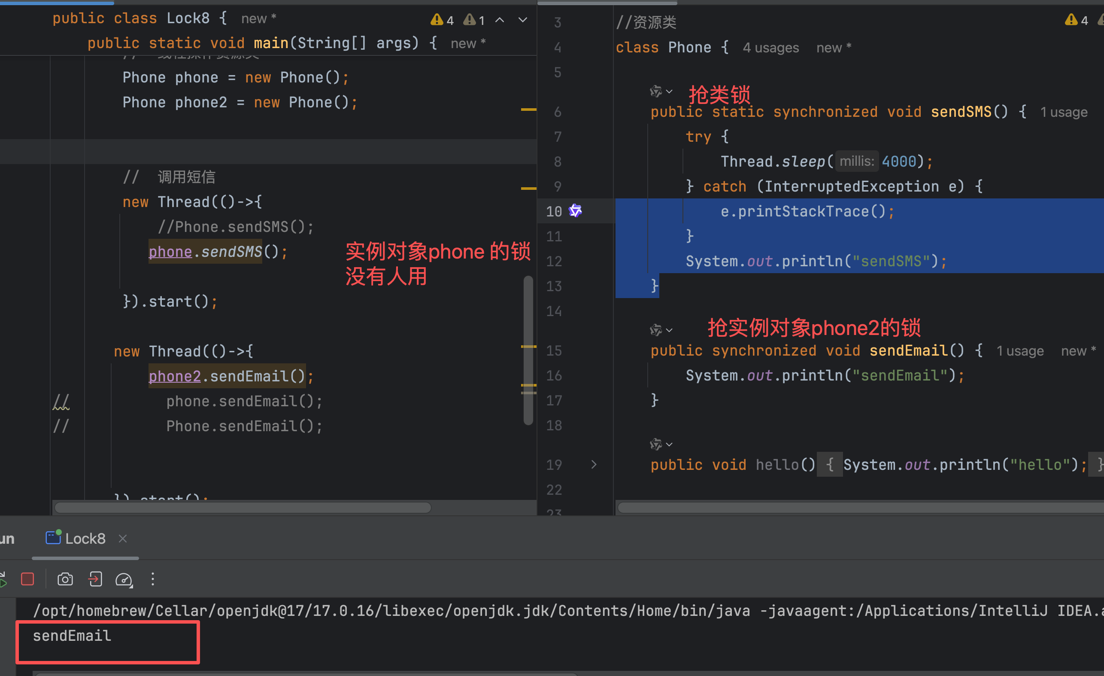The width and height of the screenshot is (1104, 676).
Task: Close the Lock8 run tab
Action: pyautogui.click(x=123, y=539)
